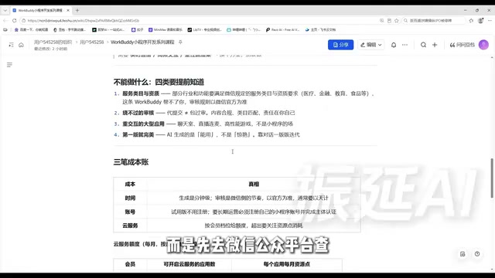Open the MiniMax bookmark
This screenshot has width=495, height=278.
click(166, 29)
